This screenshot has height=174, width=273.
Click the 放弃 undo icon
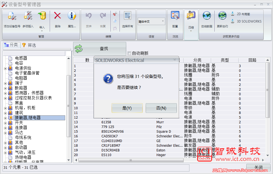pyautogui.click(x=89, y=16)
